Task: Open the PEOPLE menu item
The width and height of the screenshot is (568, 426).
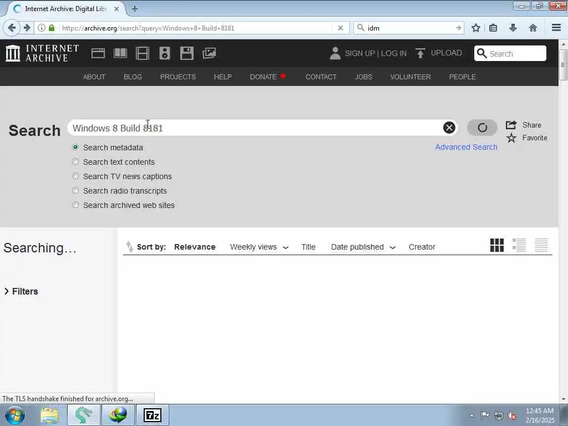Action: pyautogui.click(x=462, y=77)
